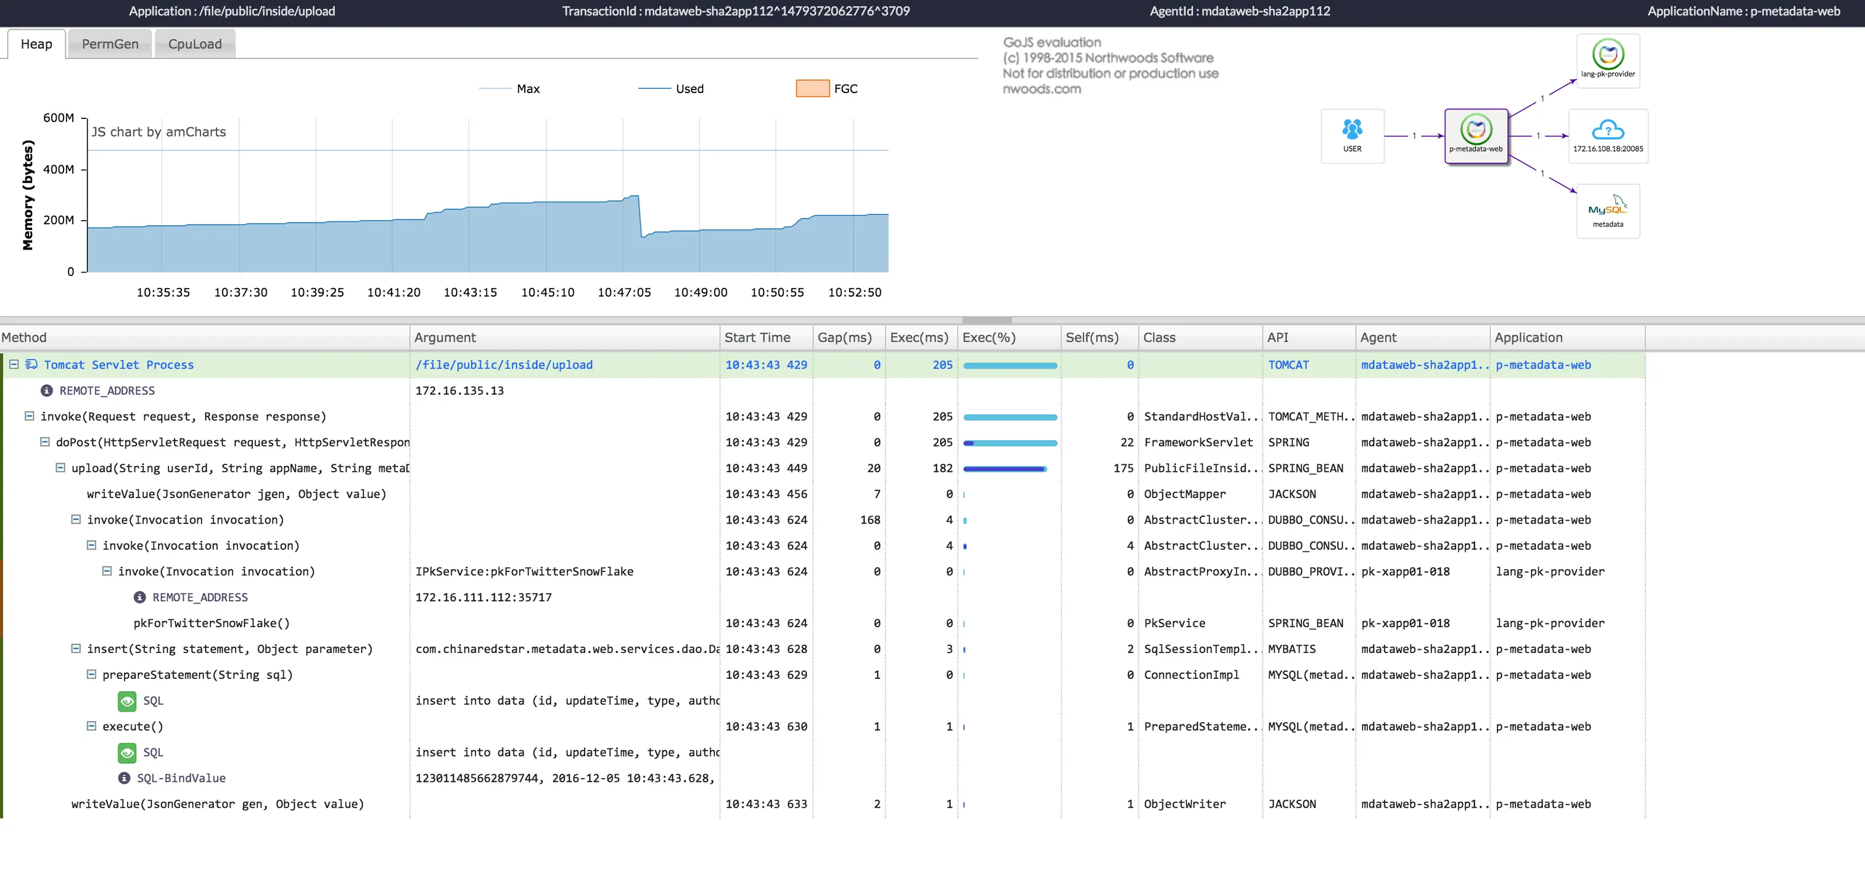Image resolution: width=1865 pixels, height=870 pixels.
Task: Switch to the PermGen tab
Action: coord(110,44)
